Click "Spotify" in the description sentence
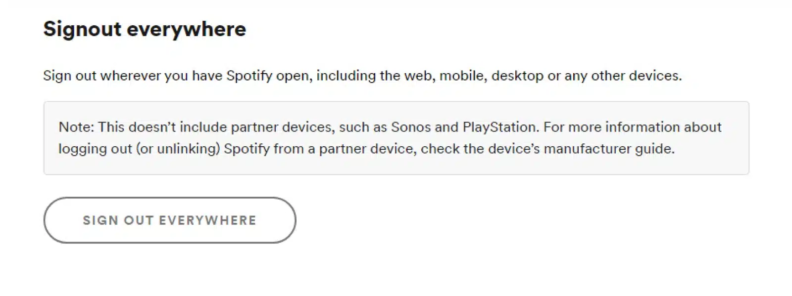 pyautogui.click(x=249, y=76)
